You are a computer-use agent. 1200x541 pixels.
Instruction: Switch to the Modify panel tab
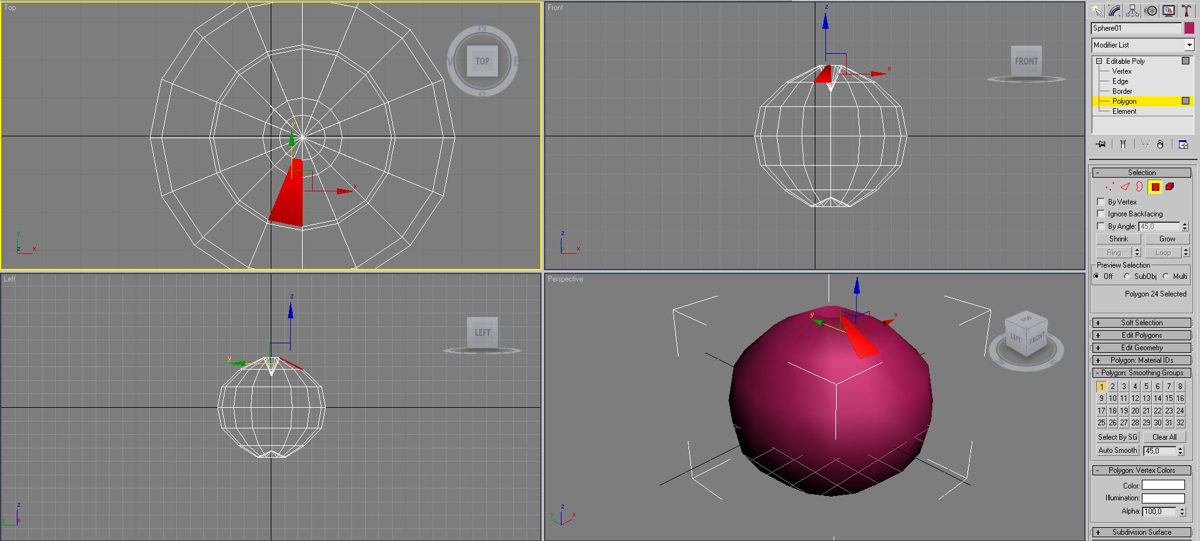coord(1114,11)
